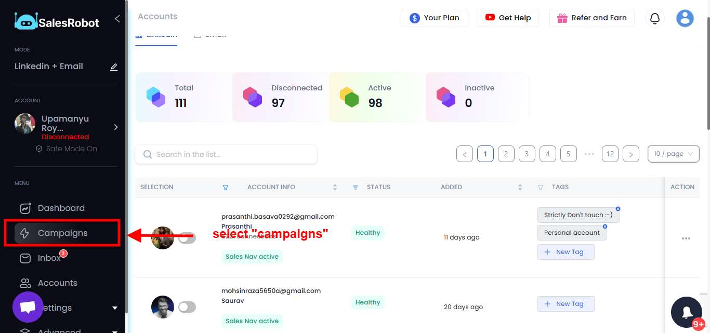Switch to the LinkedIn tab
The image size is (710, 333).
(156, 36)
